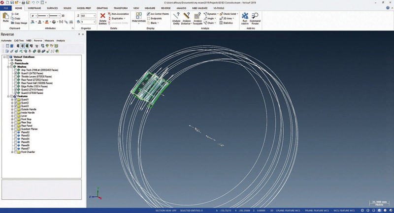Expand the Quadrant Planes folder

(x=12, y=129)
